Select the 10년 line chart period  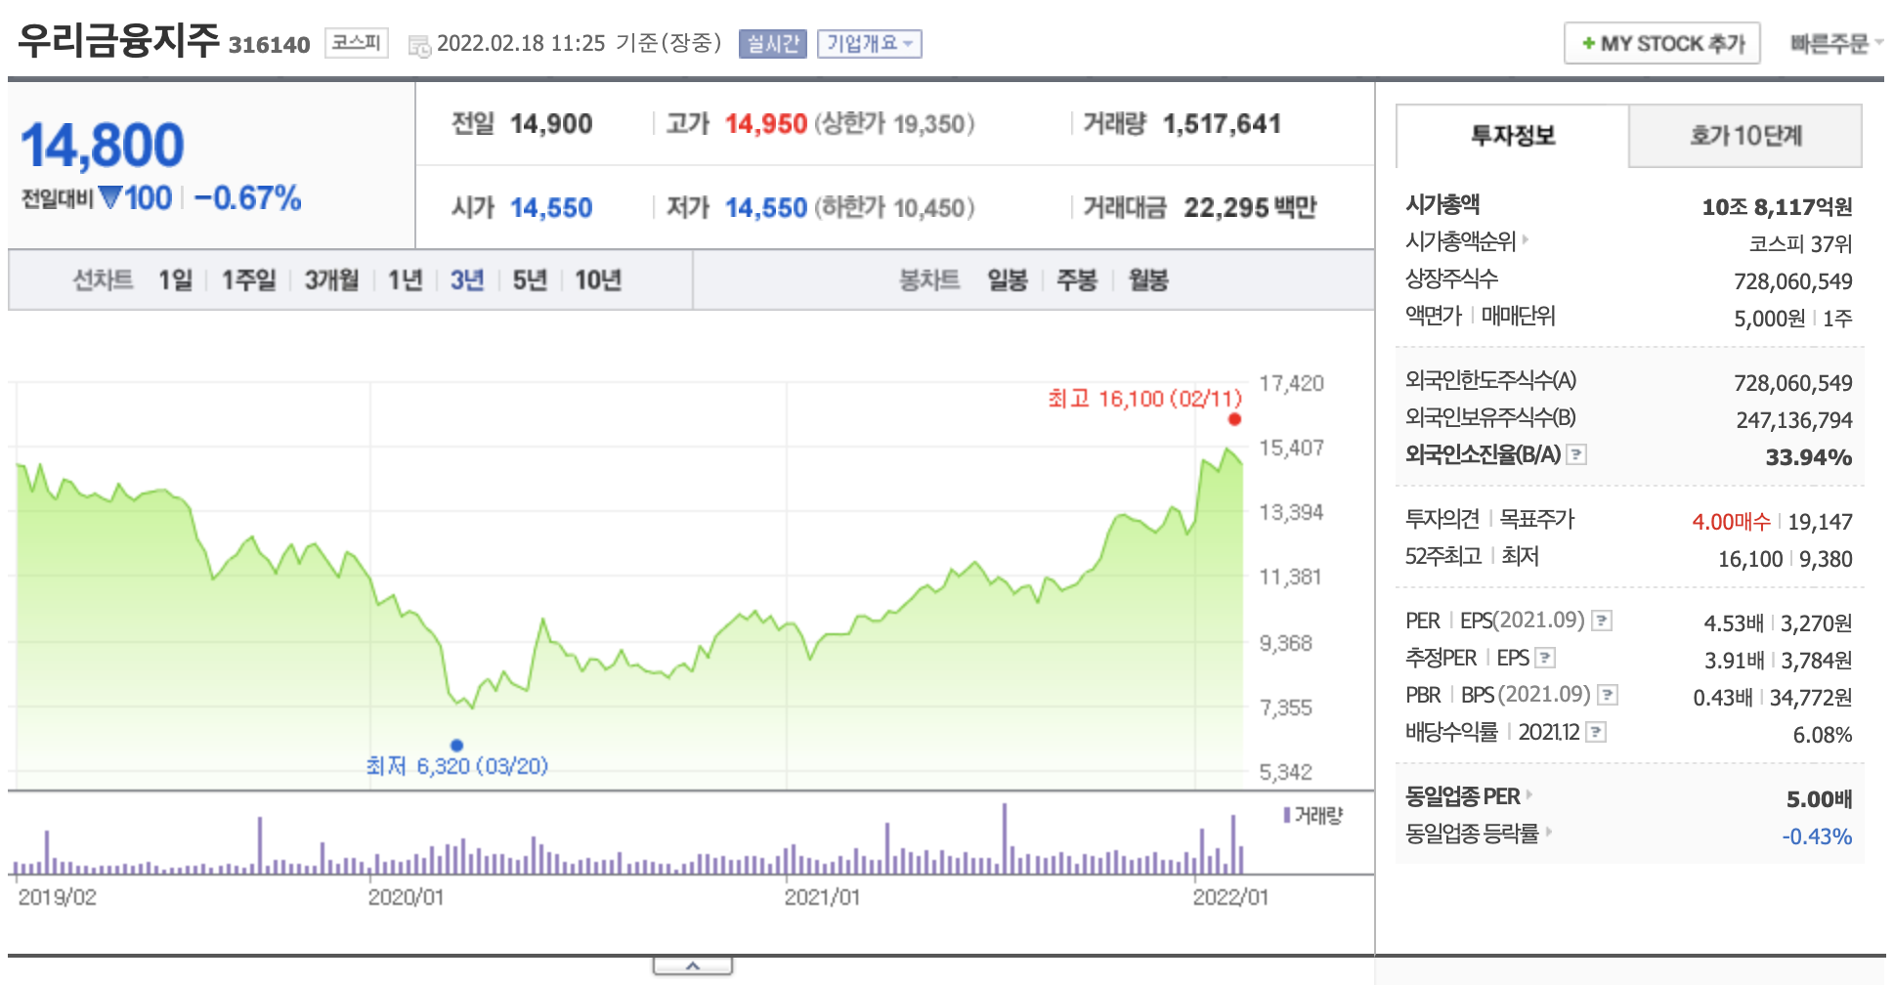pyautogui.click(x=598, y=280)
